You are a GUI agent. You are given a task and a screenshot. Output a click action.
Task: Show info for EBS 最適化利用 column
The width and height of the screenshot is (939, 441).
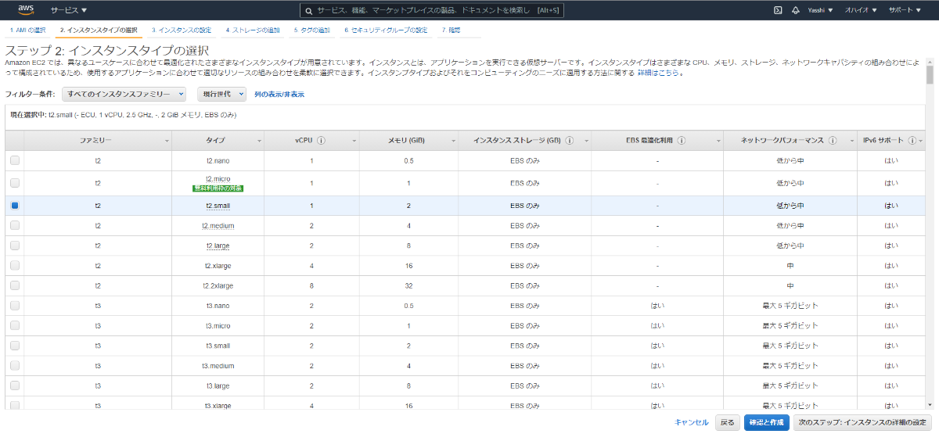[682, 141]
